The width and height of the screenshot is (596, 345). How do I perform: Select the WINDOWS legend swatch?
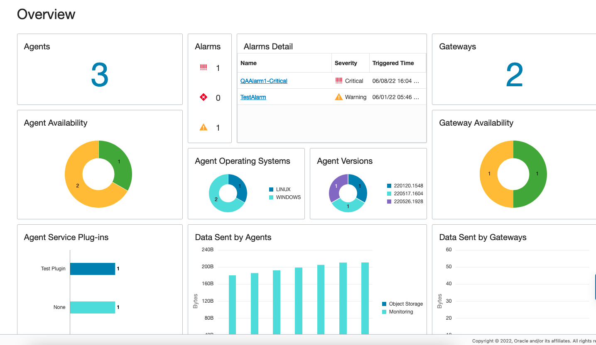tap(271, 197)
